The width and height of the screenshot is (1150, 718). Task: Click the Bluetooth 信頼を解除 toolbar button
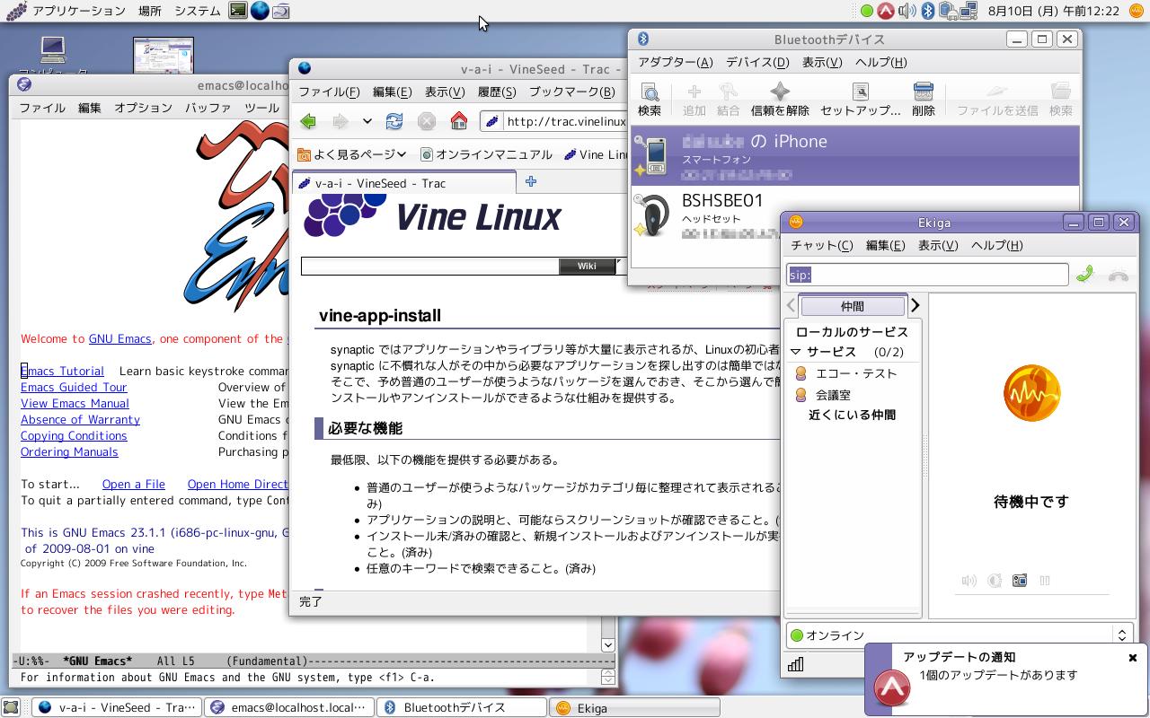tap(780, 99)
